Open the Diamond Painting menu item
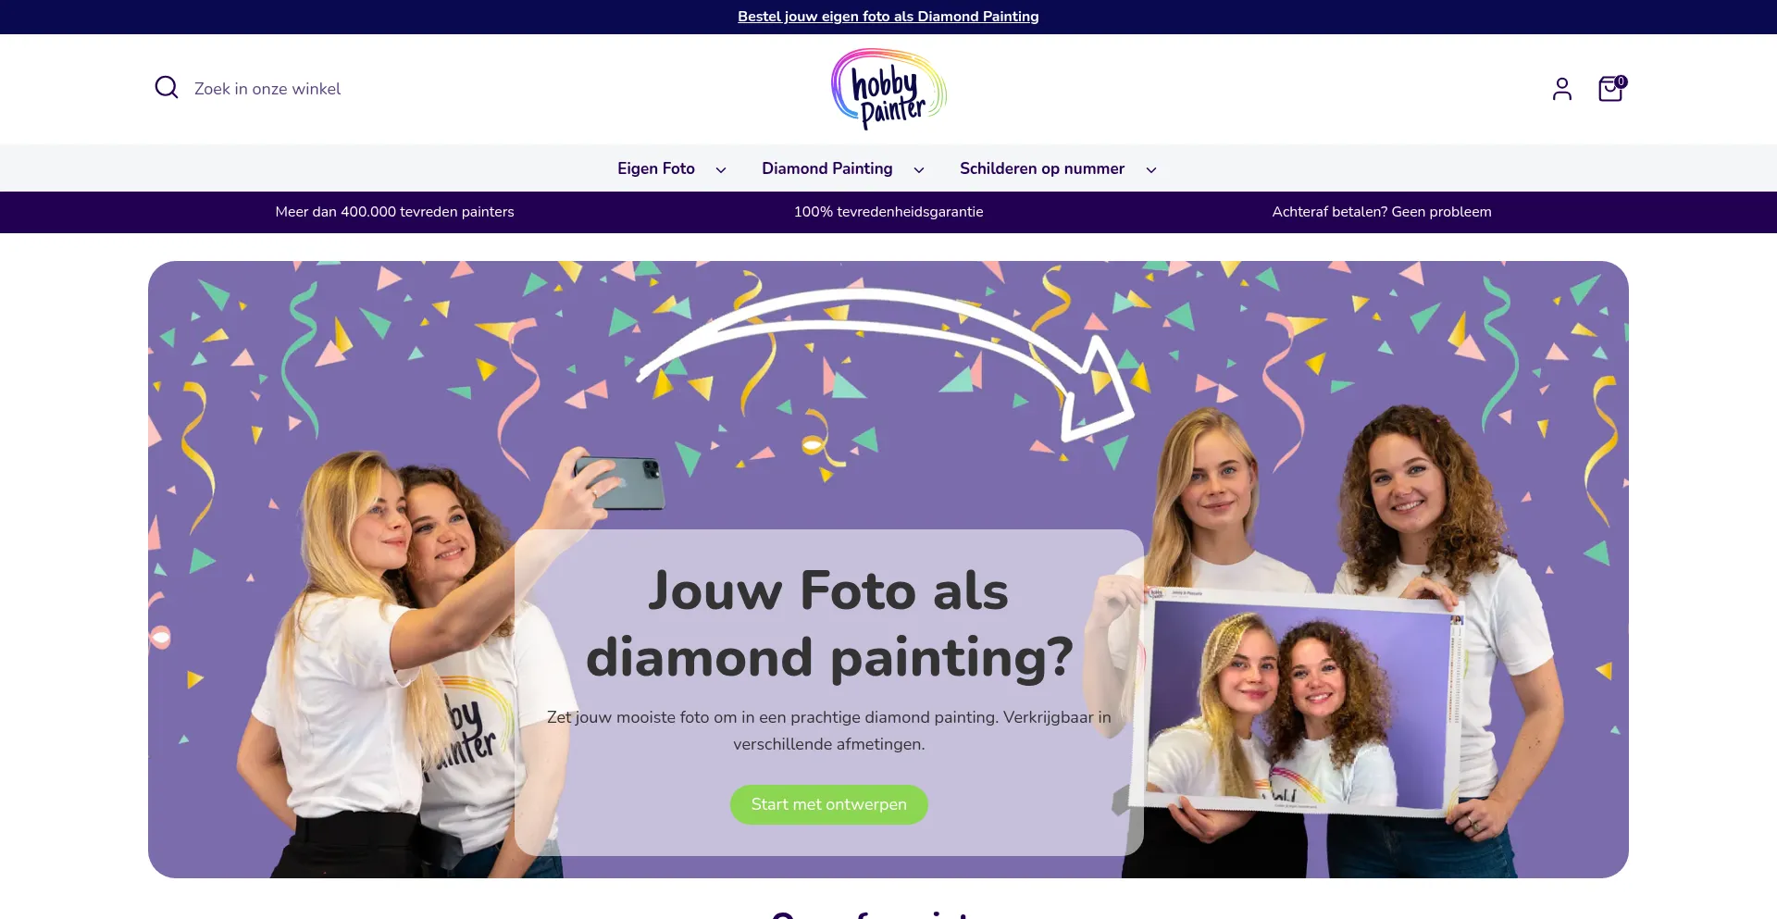The image size is (1777, 919). (827, 168)
